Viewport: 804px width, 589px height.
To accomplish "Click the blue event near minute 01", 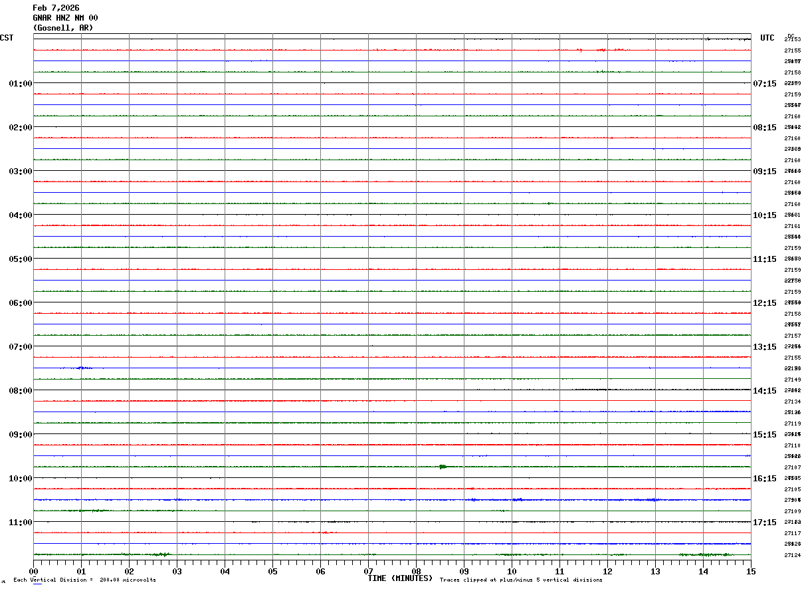I will coord(81,368).
